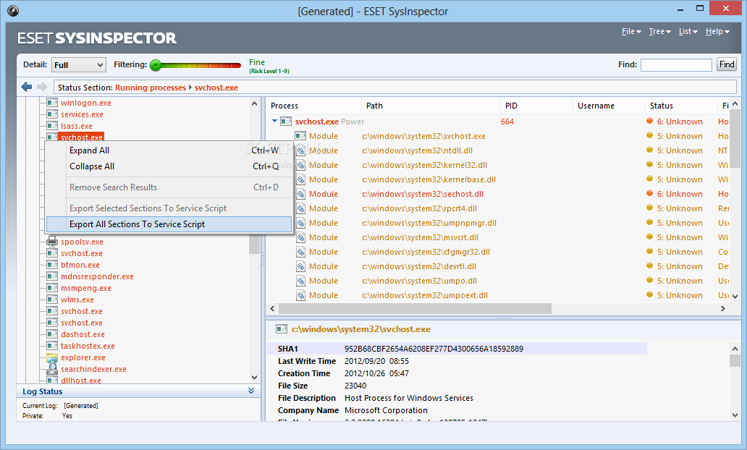Click the module icon for rpcrt4.dll
This screenshot has height=450, width=747.
coord(300,208)
